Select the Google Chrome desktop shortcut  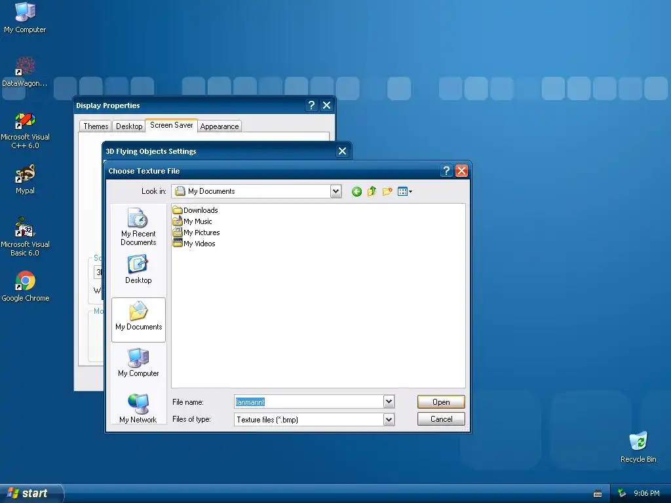pyautogui.click(x=25, y=286)
